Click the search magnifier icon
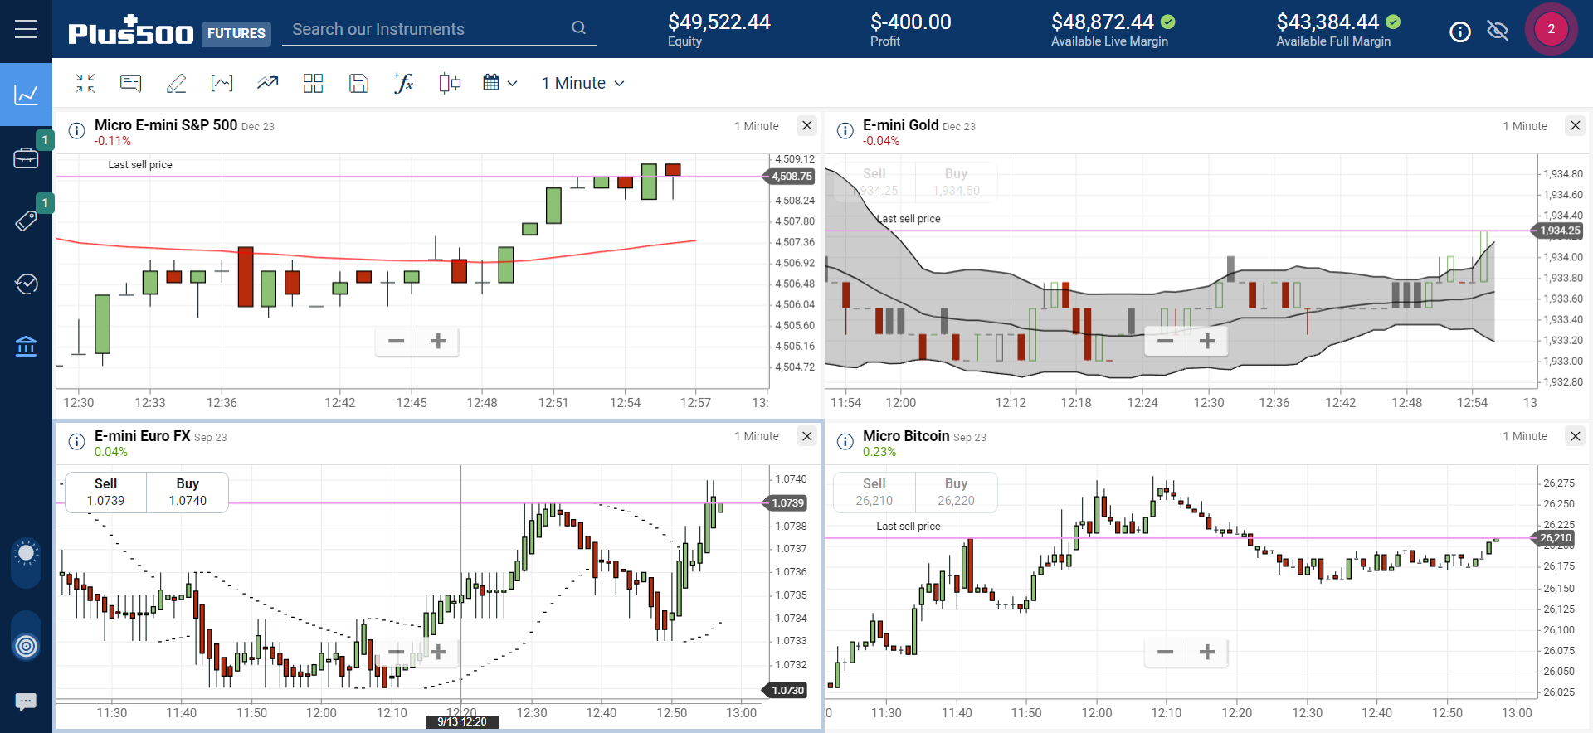The image size is (1593, 733). (x=579, y=28)
